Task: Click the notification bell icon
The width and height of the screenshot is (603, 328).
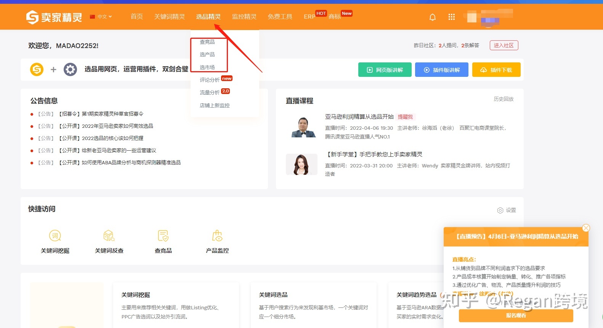Action: coord(433,17)
